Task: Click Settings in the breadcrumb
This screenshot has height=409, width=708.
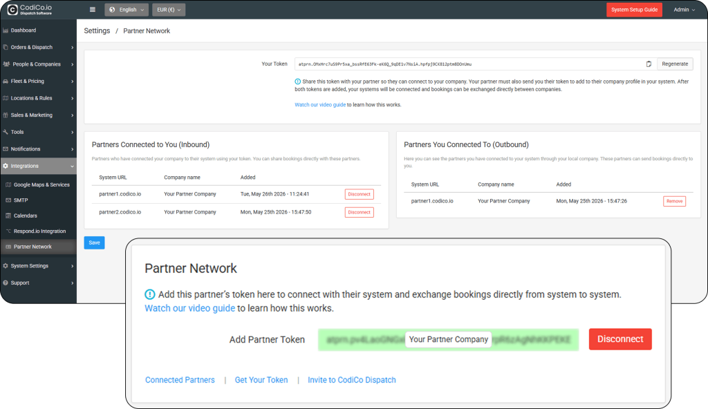Action: tap(97, 30)
